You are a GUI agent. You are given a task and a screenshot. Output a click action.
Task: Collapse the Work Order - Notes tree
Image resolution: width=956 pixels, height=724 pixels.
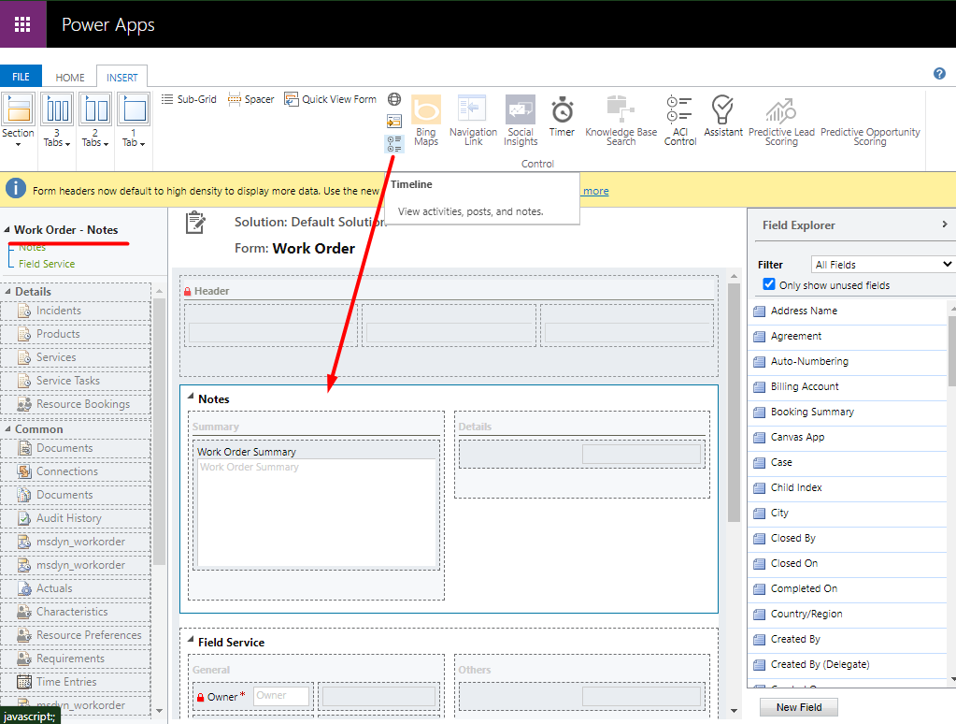tap(7, 230)
